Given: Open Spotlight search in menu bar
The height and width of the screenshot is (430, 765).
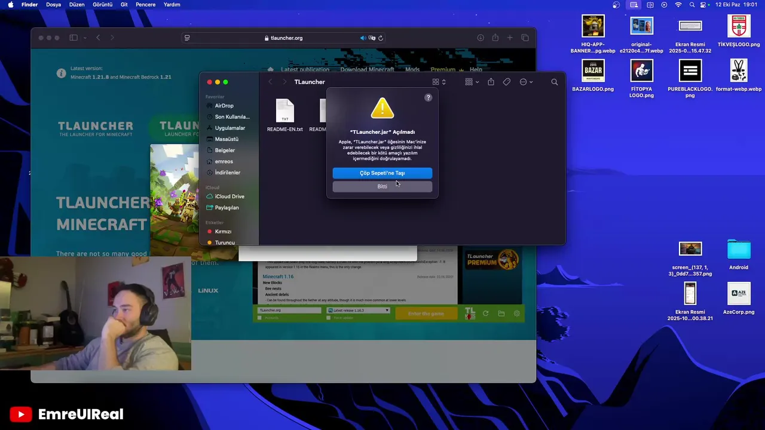Looking at the screenshot, I should point(692,4).
